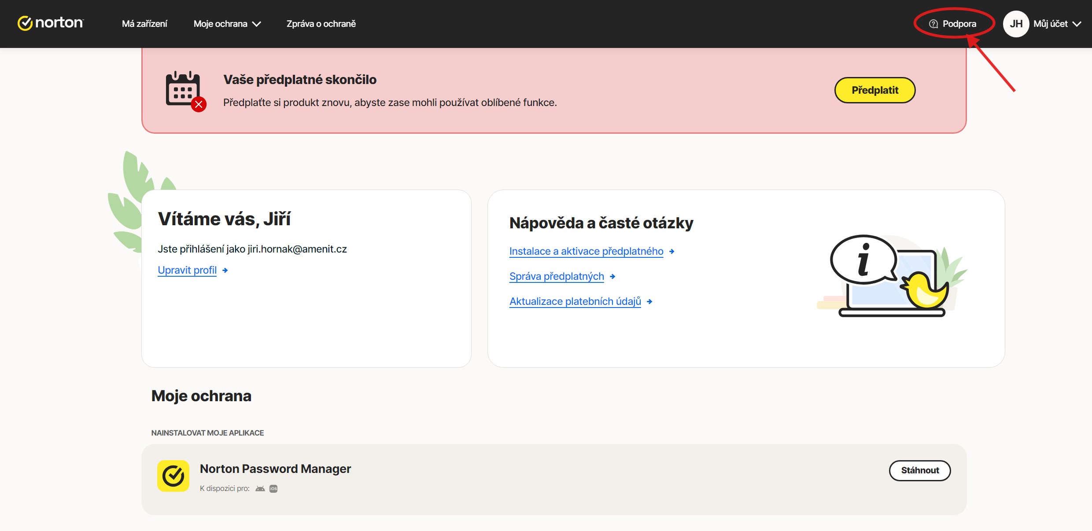1092x531 pixels.
Task: Open Zpráva o ochraně page
Action: (321, 24)
